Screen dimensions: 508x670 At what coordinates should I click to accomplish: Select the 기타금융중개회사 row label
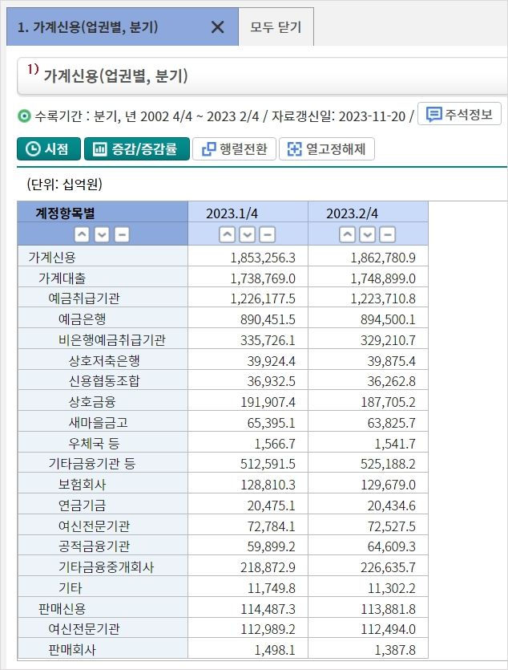[x=107, y=567]
